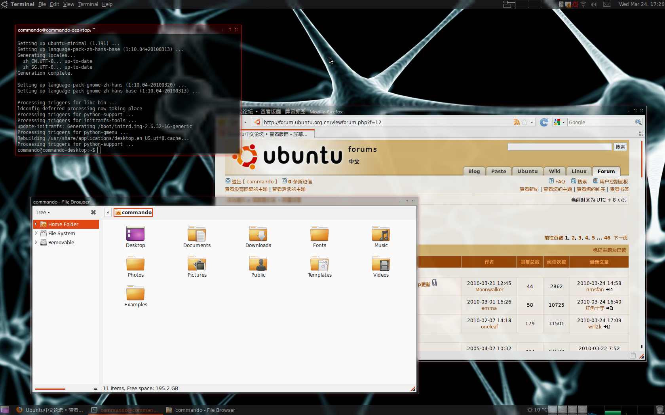
Task: Click the FAQ link
Action: (560, 182)
